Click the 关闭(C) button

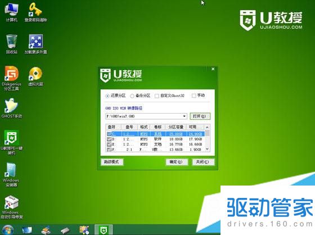tap(203, 162)
